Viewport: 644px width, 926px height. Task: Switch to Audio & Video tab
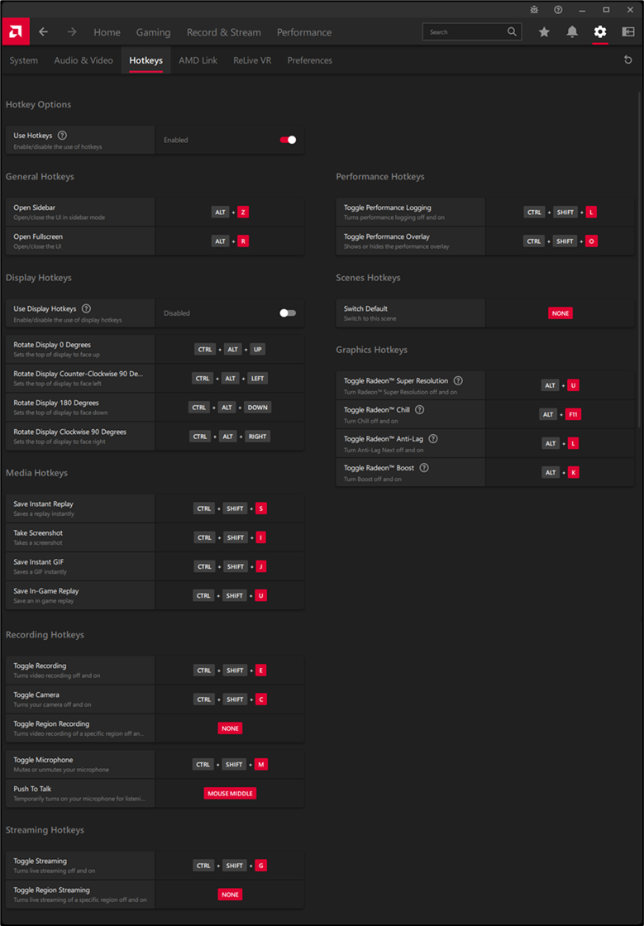click(83, 60)
